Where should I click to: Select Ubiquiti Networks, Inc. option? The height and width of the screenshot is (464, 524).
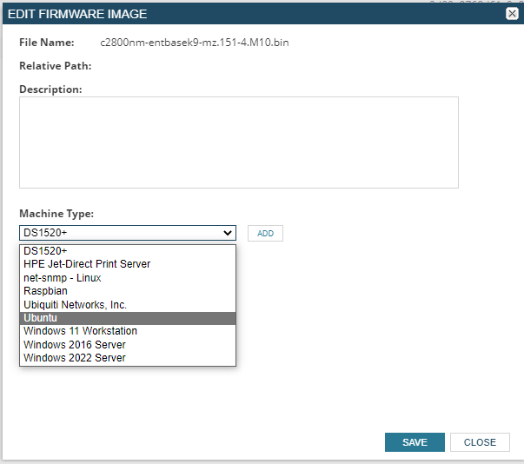click(128, 305)
